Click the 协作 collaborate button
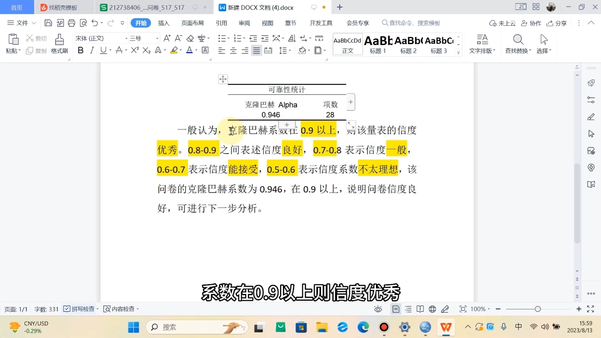The height and width of the screenshot is (338, 601). click(x=533, y=22)
